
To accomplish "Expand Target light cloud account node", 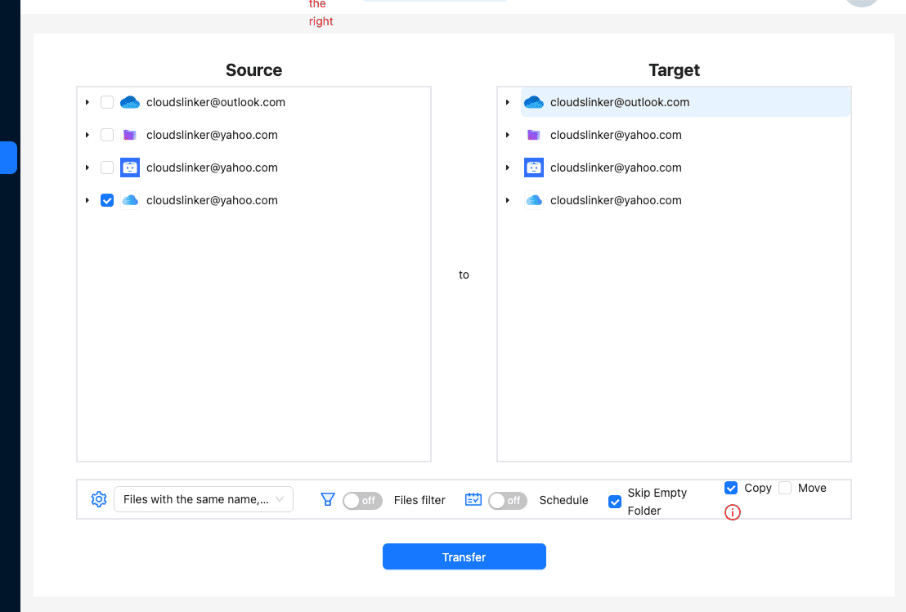I will 507,200.
